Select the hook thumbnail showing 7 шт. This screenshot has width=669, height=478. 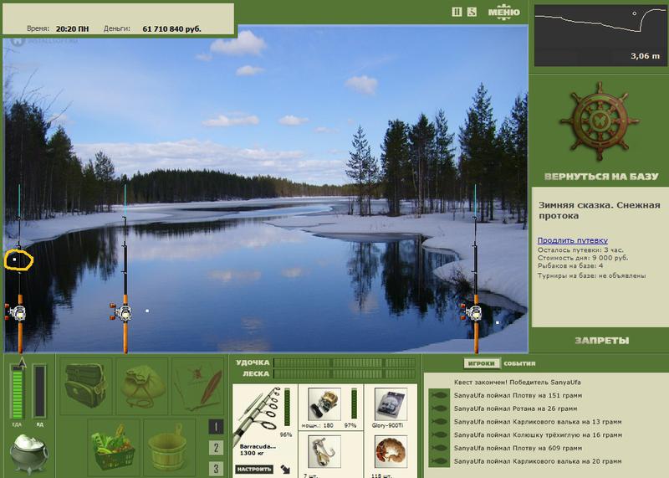(324, 452)
